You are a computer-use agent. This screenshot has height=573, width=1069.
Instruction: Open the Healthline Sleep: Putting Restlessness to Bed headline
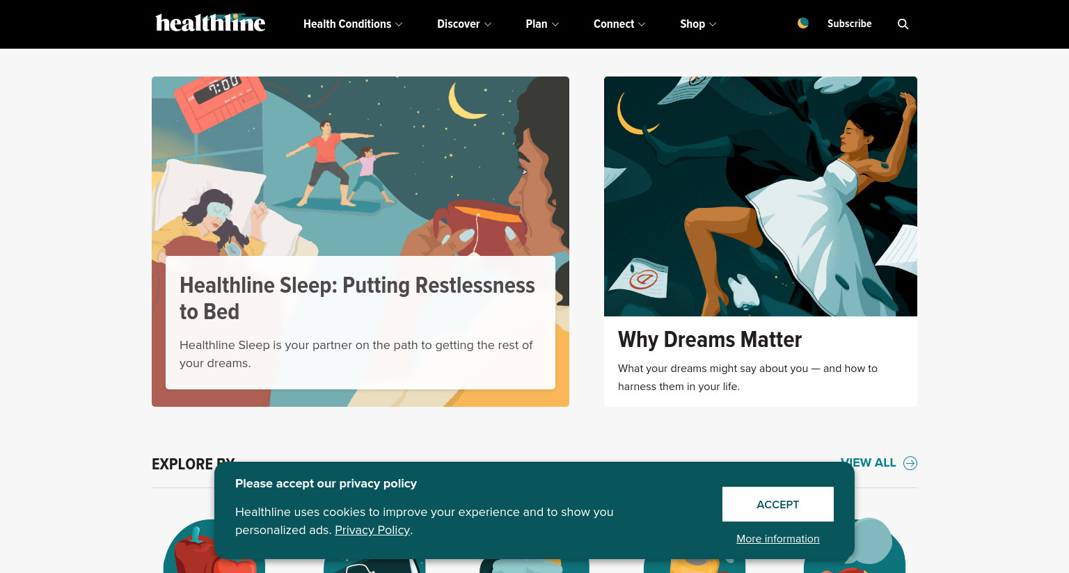357,298
